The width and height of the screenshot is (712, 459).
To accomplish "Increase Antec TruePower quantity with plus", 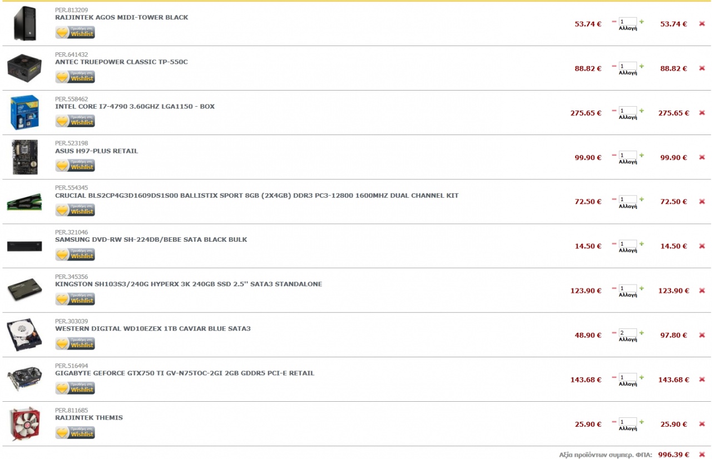I will click(x=641, y=66).
